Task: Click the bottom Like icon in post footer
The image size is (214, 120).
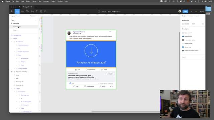Action: click(74, 86)
